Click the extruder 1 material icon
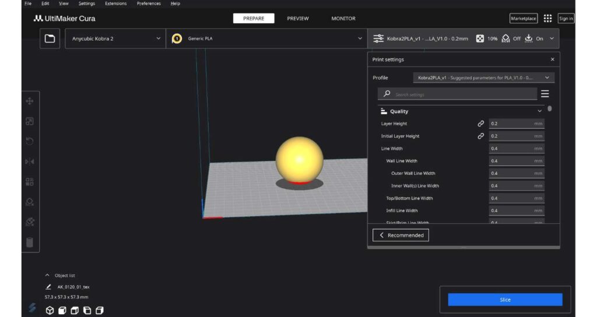Viewport: 597px width, 317px height. click(x=177, y=38)
